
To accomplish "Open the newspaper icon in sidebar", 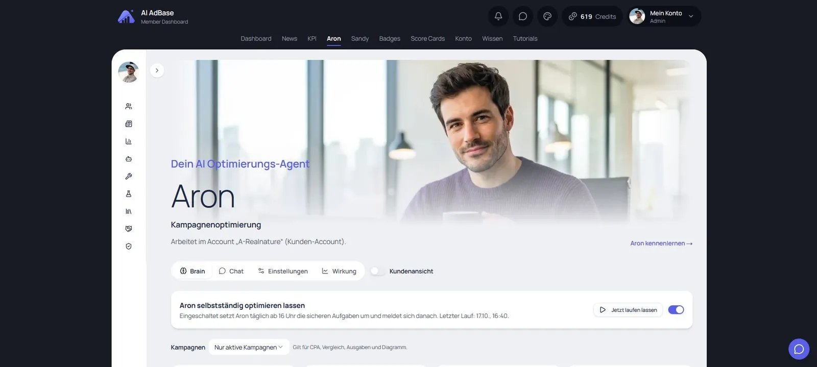I will tap(129, 124).
